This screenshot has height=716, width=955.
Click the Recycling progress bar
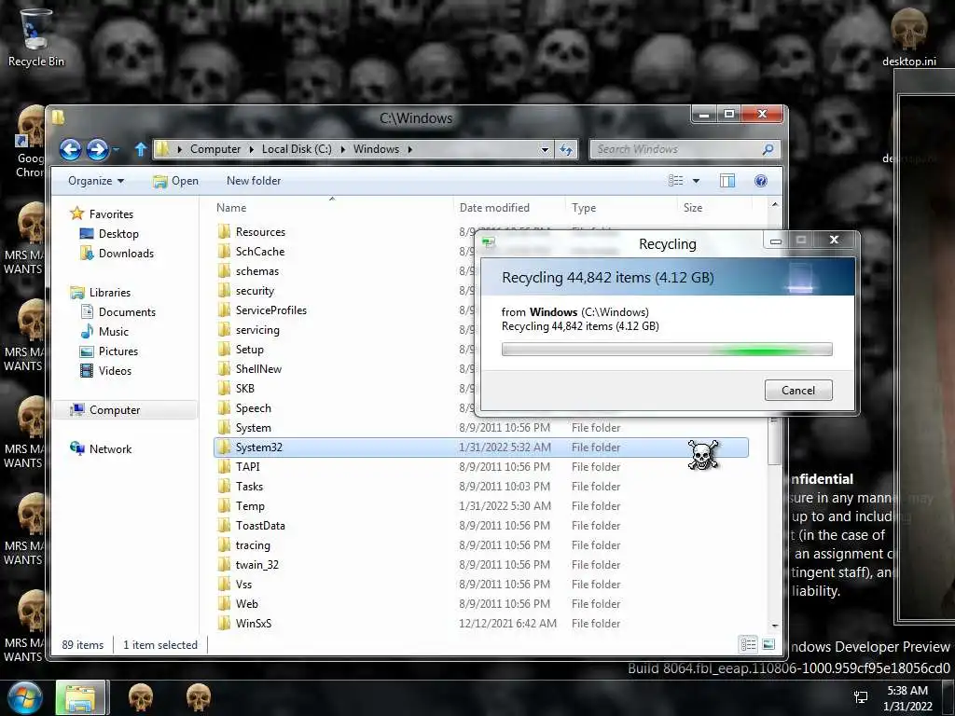click(667, 350)
